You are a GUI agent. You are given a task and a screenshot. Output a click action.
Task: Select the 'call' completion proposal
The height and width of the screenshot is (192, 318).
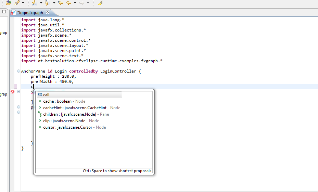79,95
